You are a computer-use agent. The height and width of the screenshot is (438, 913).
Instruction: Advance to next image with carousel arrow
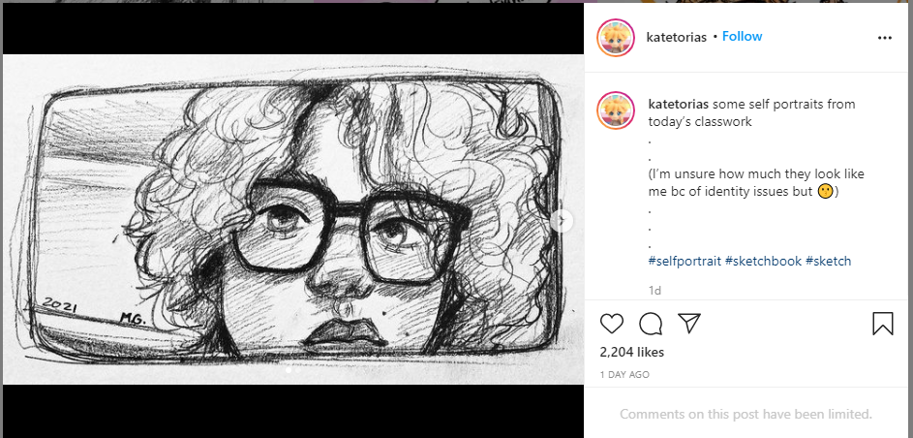click(562, 221)
